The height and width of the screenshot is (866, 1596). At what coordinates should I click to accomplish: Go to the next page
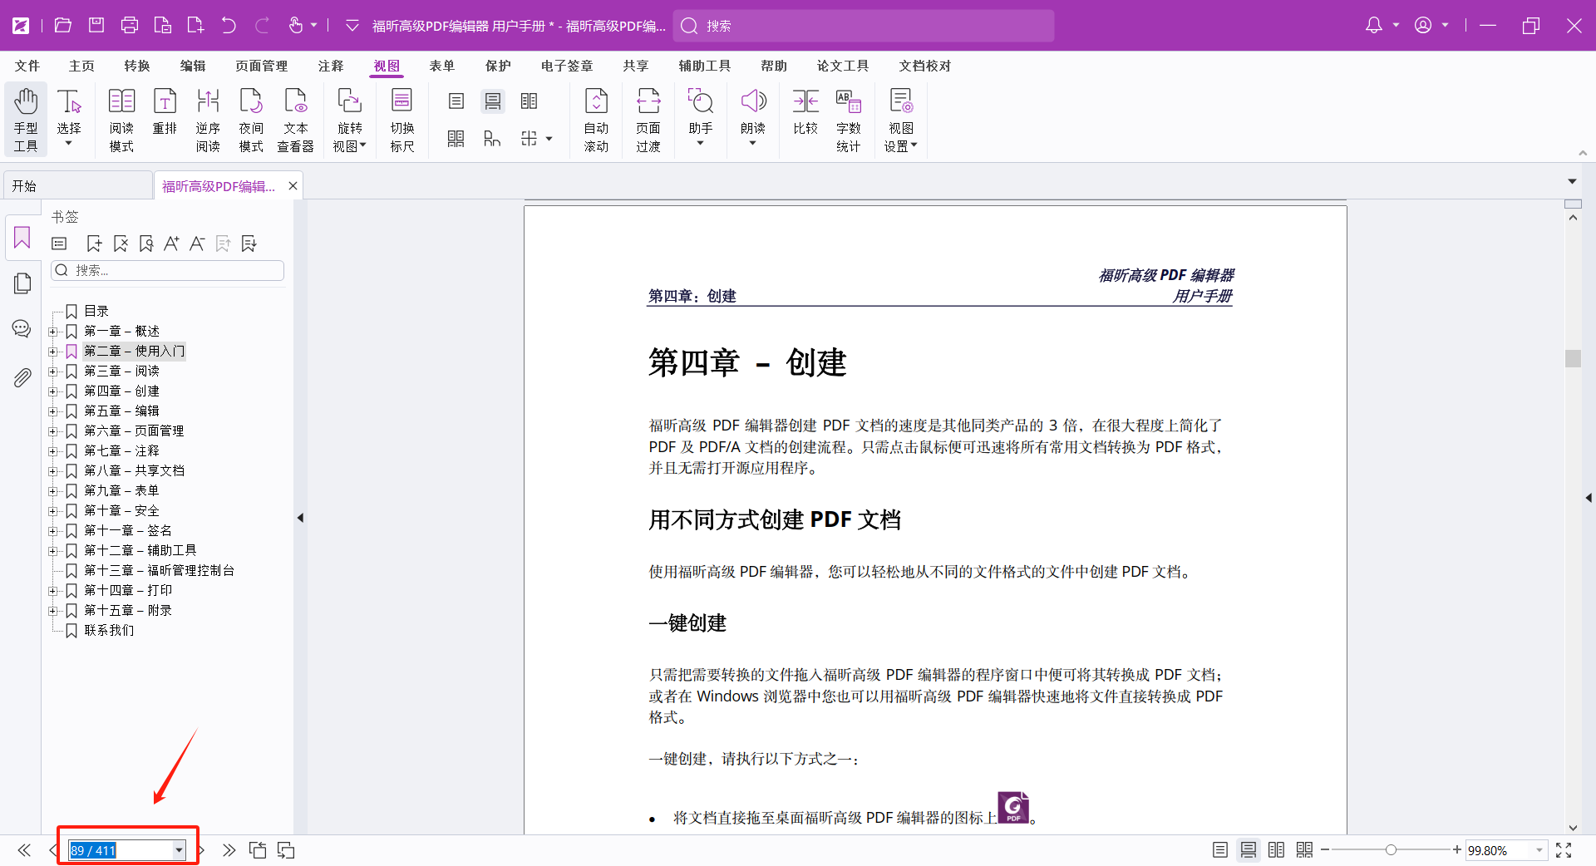tap(202, 850)
